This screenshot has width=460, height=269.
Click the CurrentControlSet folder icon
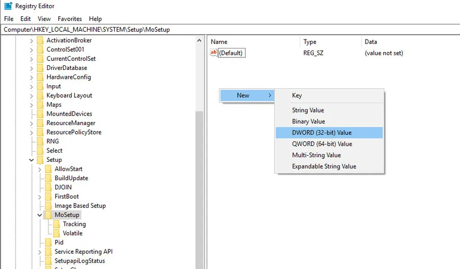40,59
